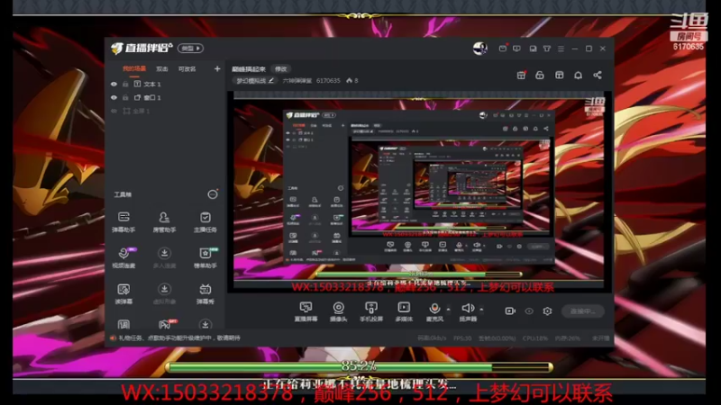
Task: Open the hamburger main menu
Action: [x=561, y=49]
